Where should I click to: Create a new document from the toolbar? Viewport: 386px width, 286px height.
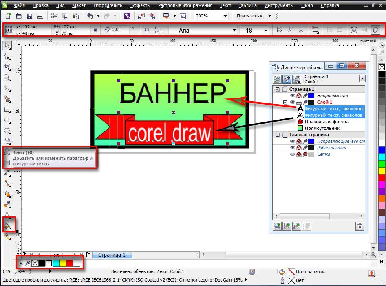click(8, 16)
